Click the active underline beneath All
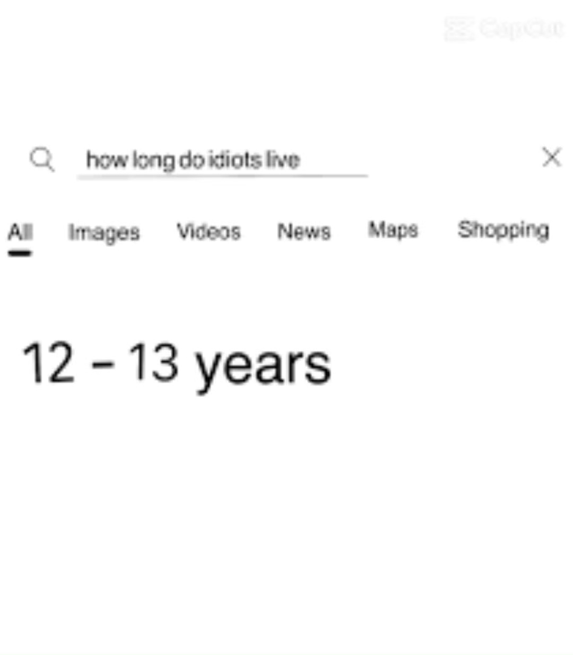The height and width of the screenshot is (655, 573). click(20, 253)
